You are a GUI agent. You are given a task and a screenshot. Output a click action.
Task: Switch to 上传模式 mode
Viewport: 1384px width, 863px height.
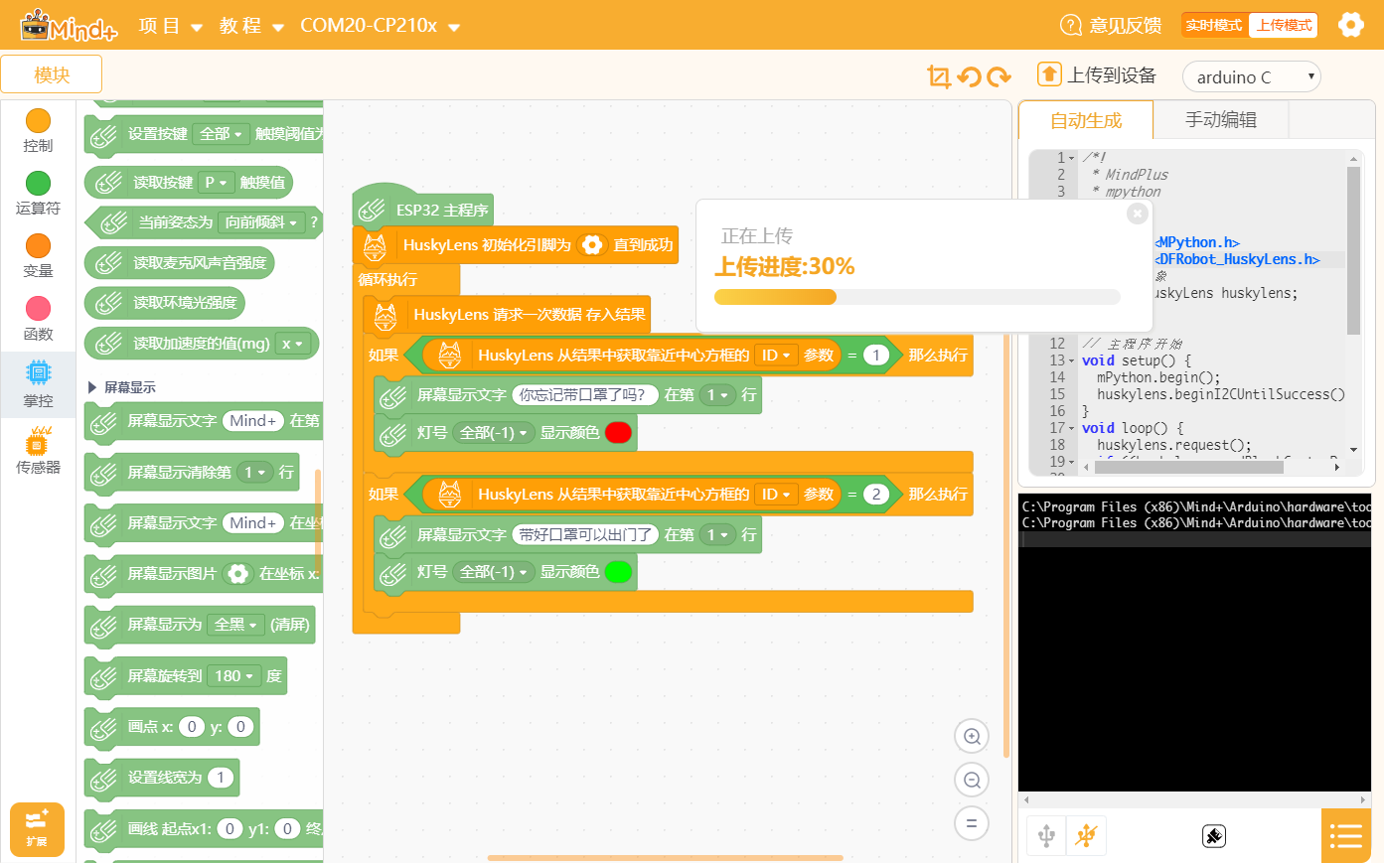(1283, 25)
